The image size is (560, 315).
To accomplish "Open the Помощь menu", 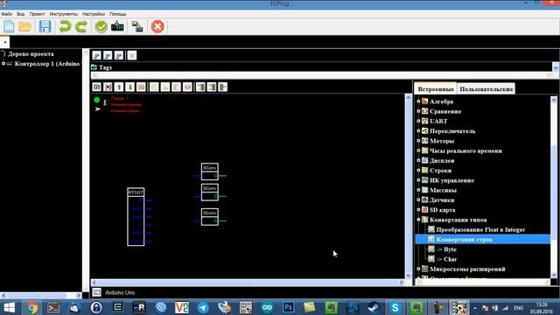I will tap(117, 14).
